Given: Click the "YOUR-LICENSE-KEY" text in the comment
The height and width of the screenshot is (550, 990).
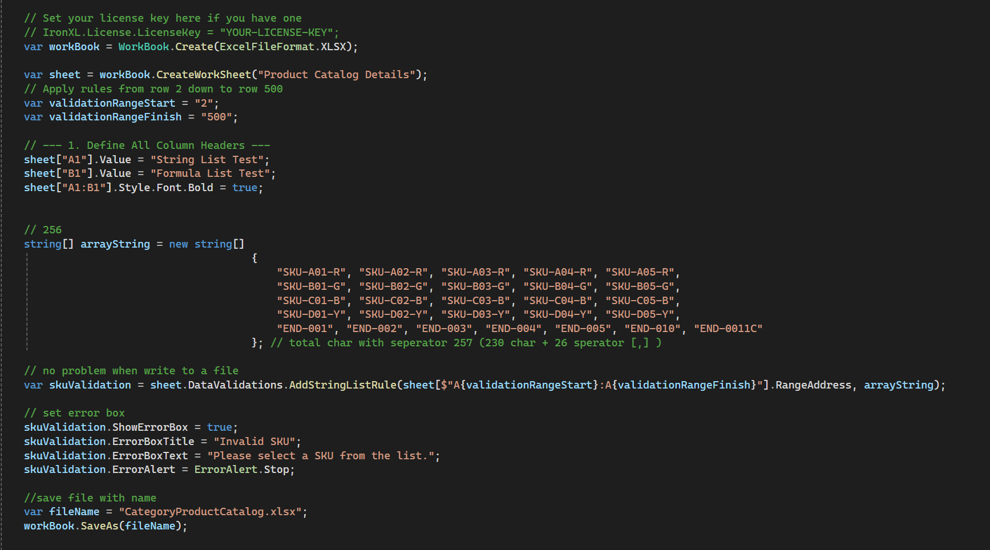Looking at the screenshot, I should [279, 33].
